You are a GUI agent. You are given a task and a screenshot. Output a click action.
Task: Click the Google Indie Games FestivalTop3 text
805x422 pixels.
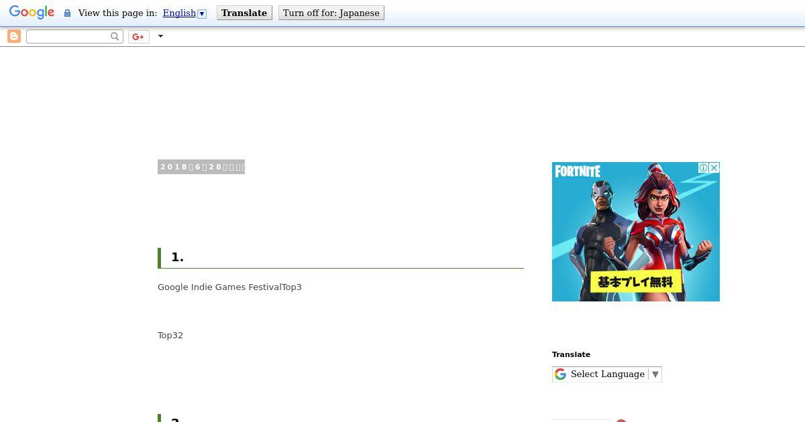click(229, 287)
